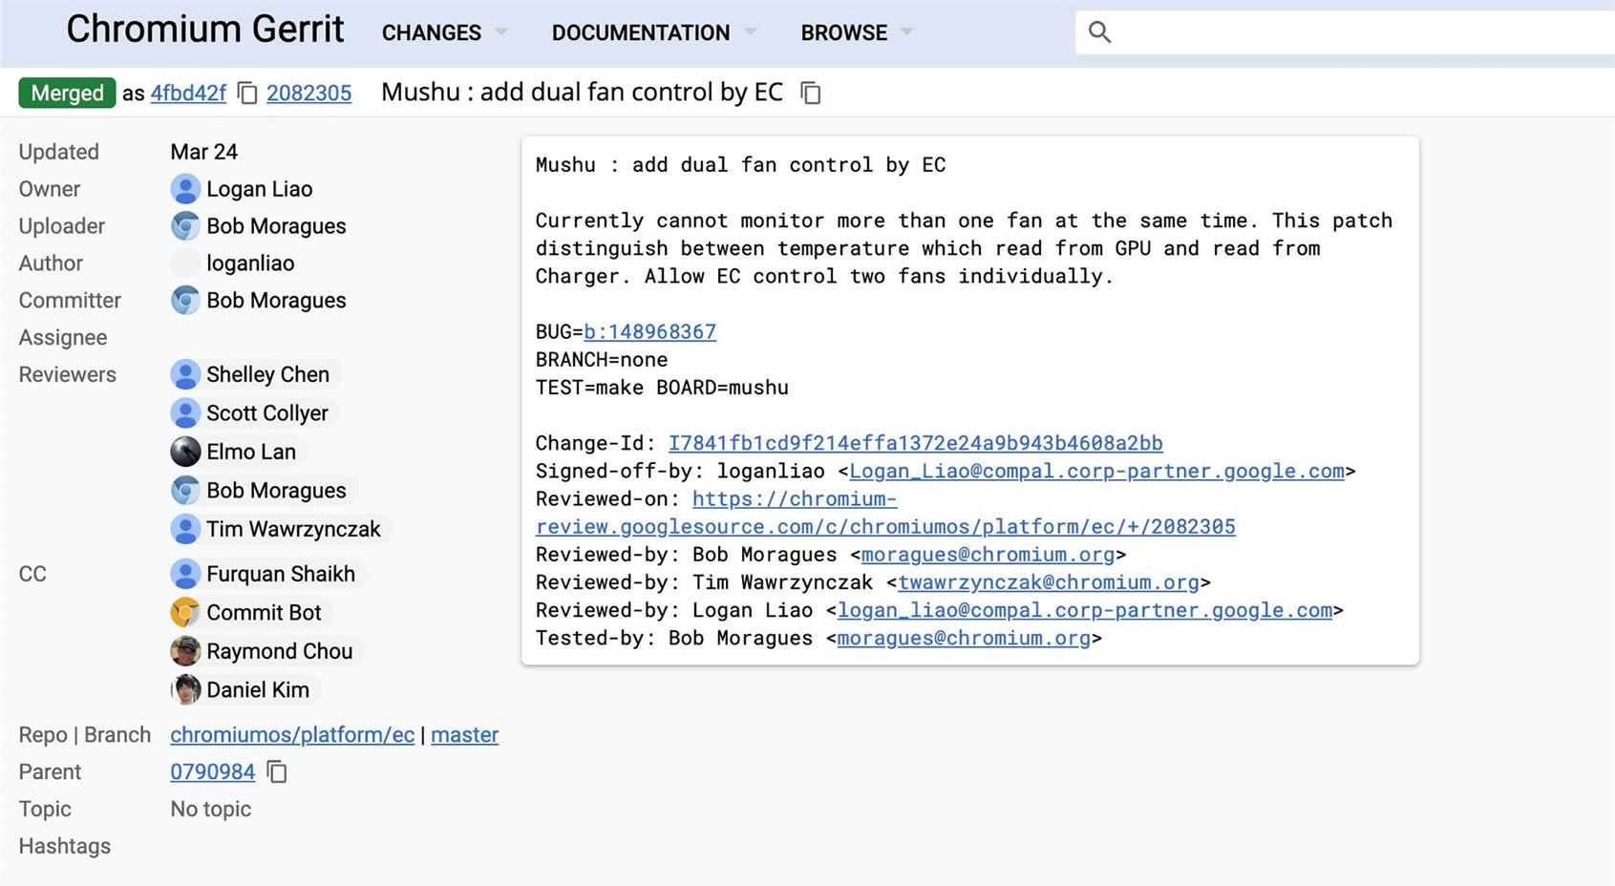Click the Merged status badge
Screen dimensions: 1615x886
67,93
